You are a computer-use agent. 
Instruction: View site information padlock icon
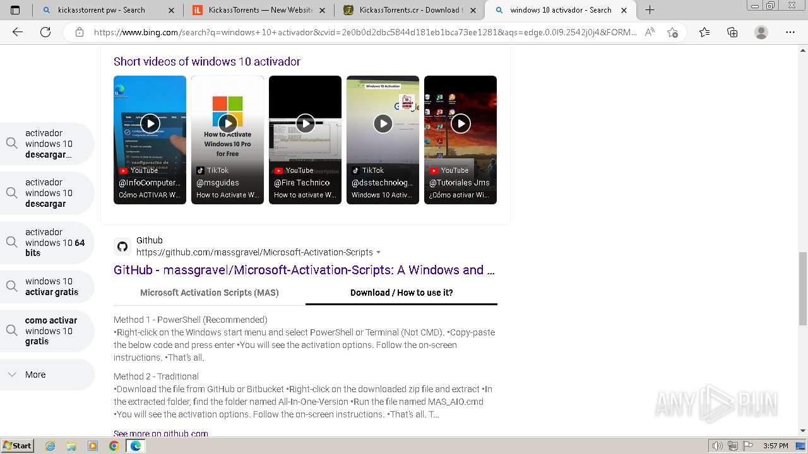(80, 32)
